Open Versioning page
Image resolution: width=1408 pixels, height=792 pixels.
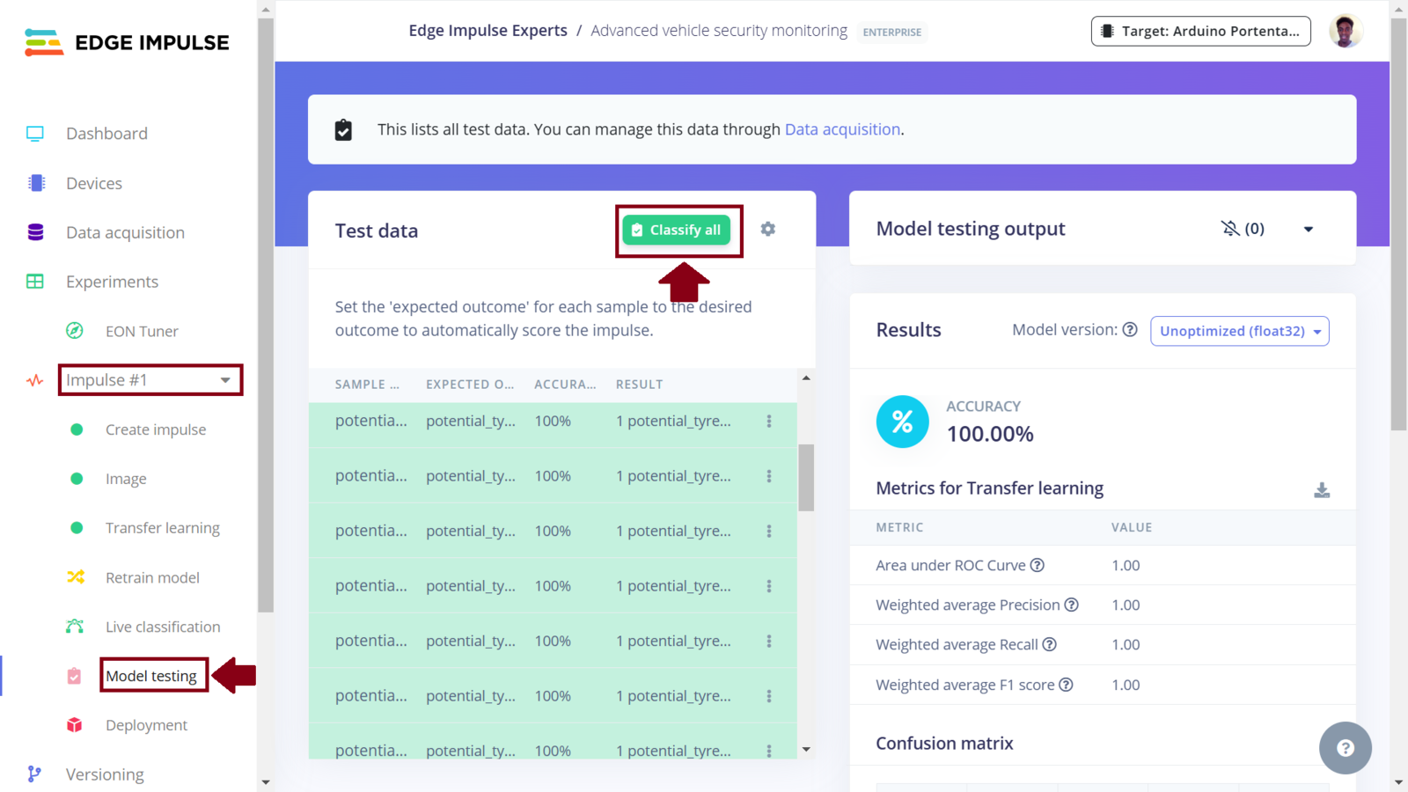[105, 774]
